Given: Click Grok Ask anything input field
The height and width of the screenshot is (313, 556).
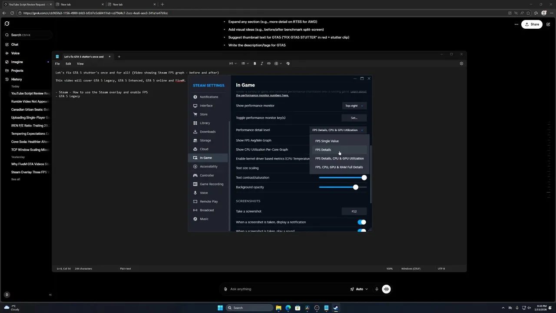Looking at the screenshot, I should [287, 289].
